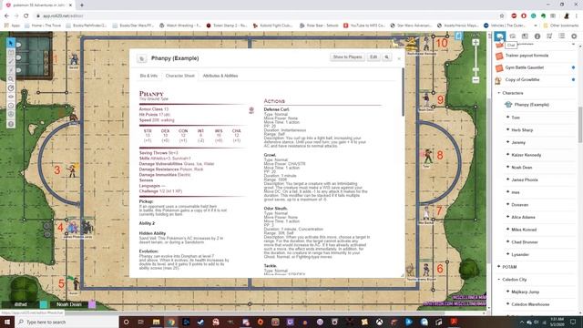583x328 pixels.
Task: Collapse the Characters folder
Action: click(x=499, y=93)
